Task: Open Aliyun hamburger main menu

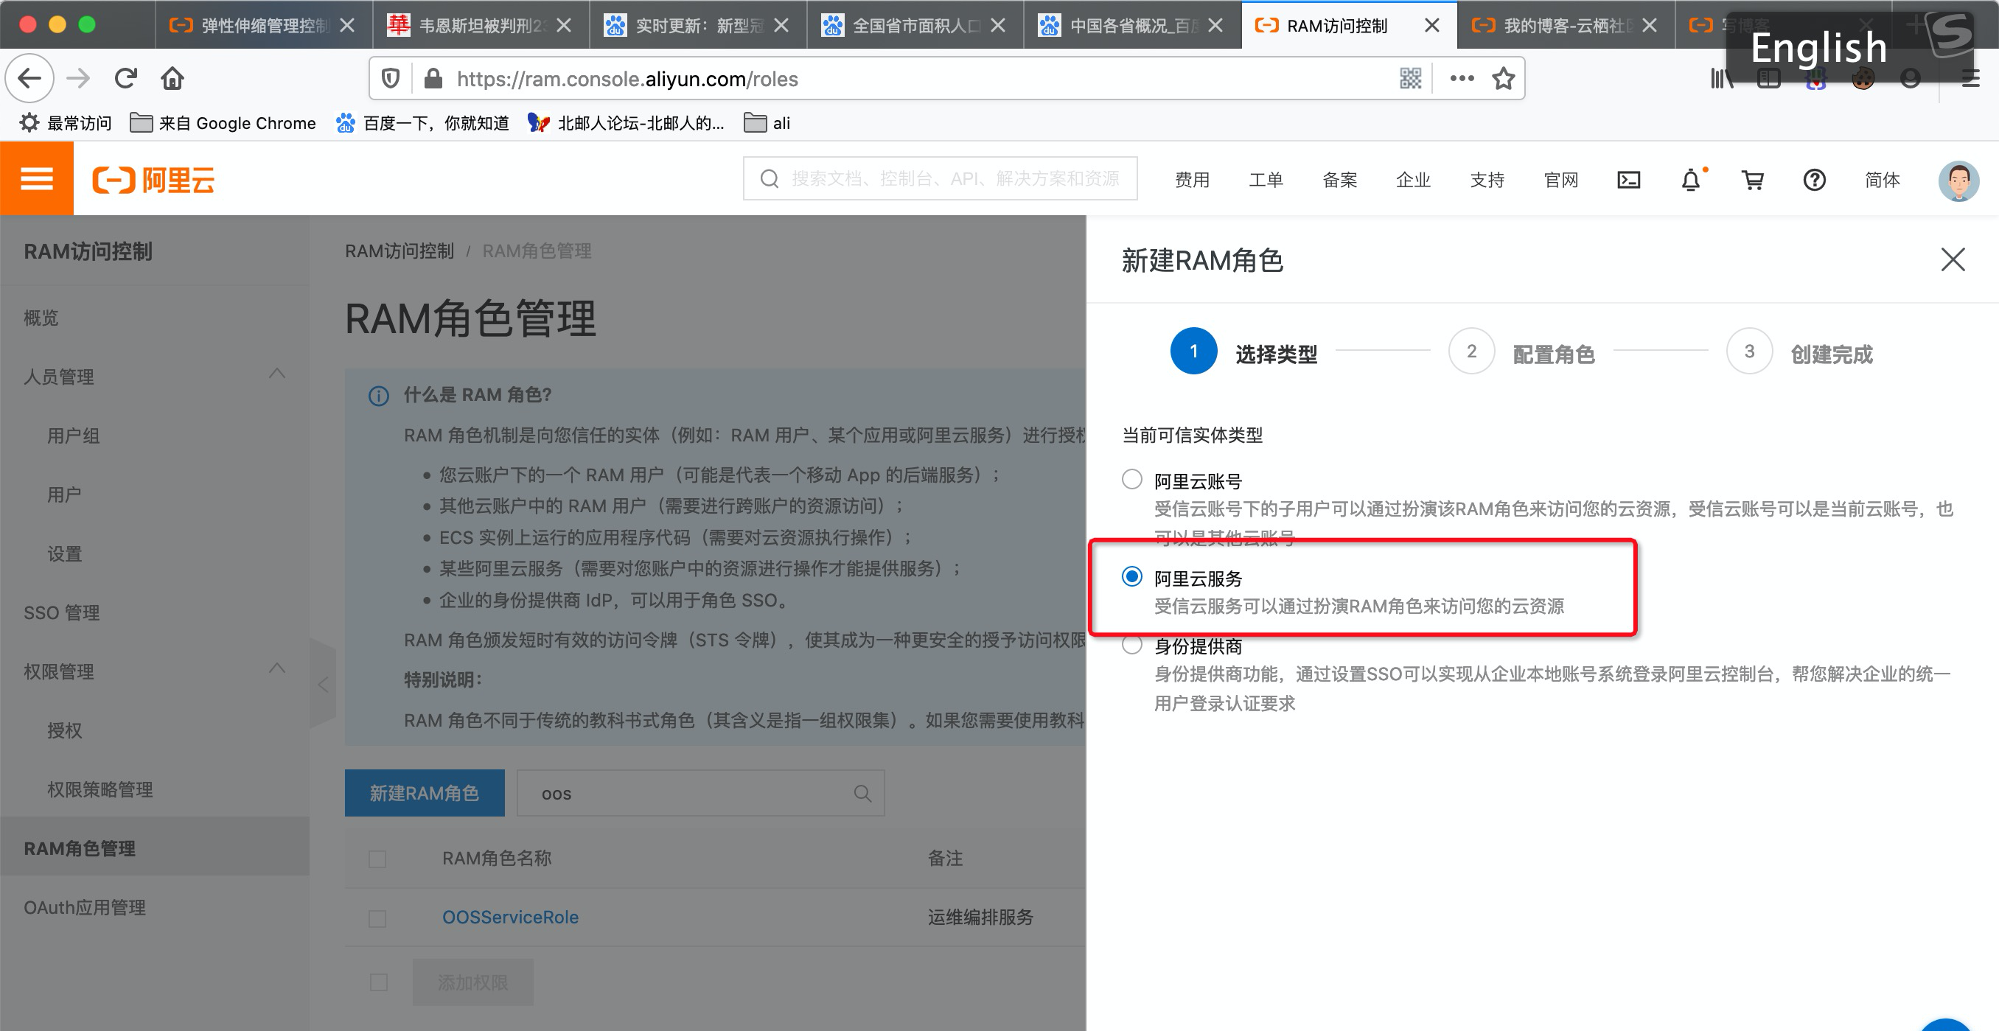Action: tap(36, 179)
